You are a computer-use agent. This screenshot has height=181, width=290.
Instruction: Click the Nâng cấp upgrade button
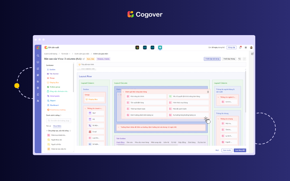click(231, 47)
